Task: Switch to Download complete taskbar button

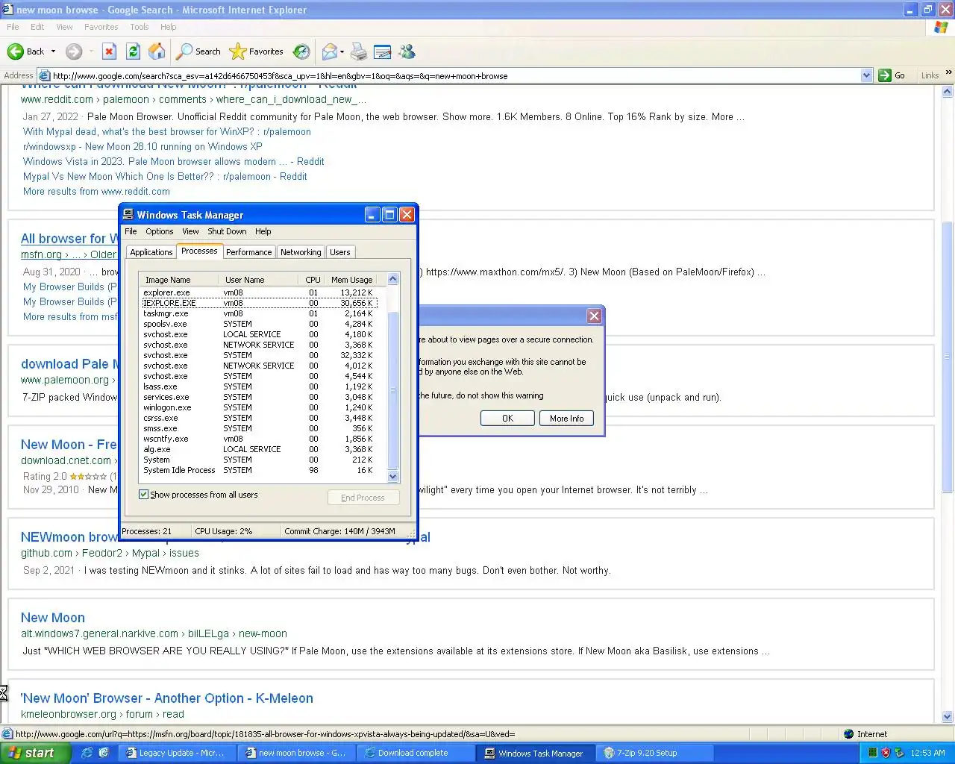Action: pyautogui.click(x=416, y=753)
